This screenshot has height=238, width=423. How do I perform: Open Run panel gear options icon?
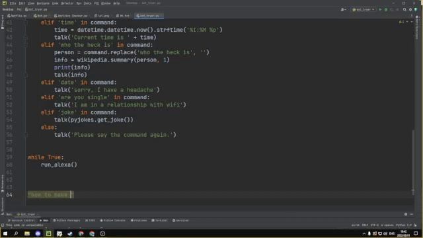[x=406, y=214]
